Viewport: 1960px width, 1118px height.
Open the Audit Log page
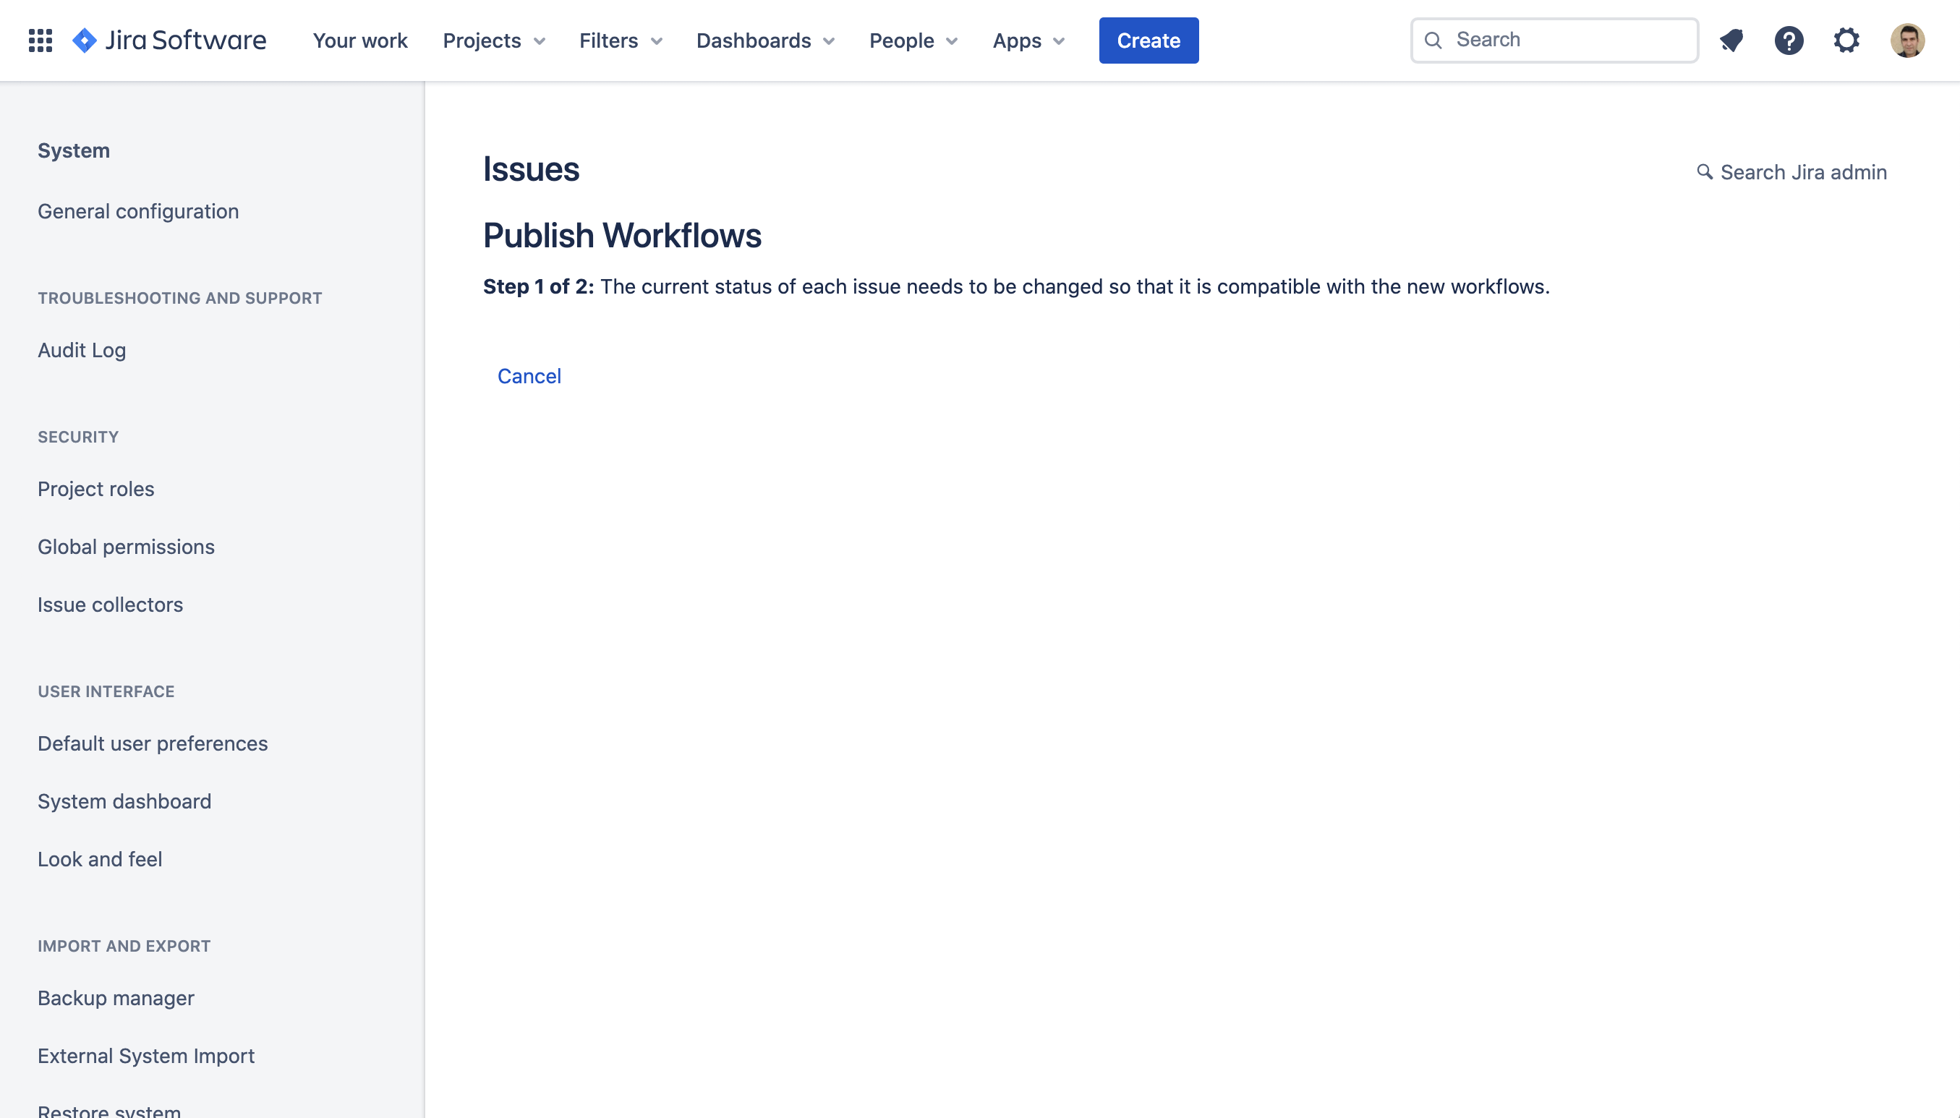[x=82, y=350]
